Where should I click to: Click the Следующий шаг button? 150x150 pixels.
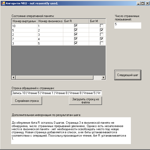click(128, 75)
